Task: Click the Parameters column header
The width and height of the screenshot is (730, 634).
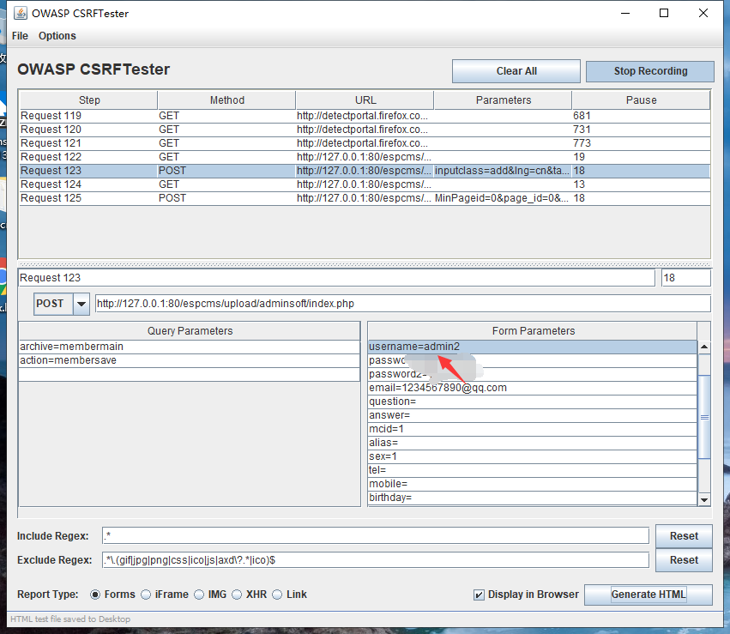Action: tap(504, 100)
